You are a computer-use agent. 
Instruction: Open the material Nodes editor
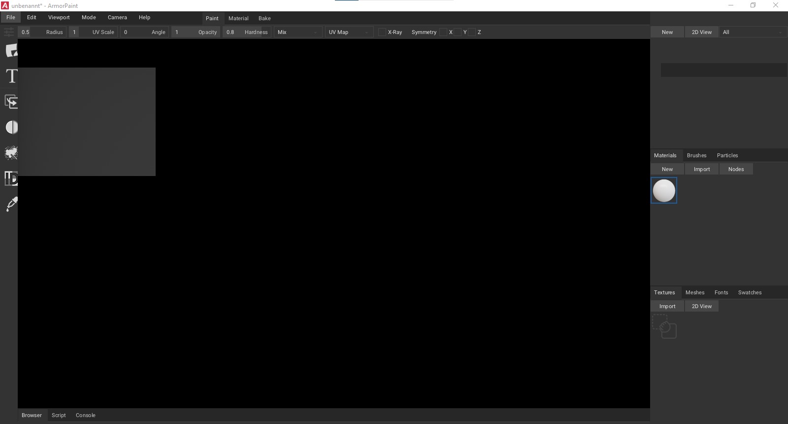[x=736, y=169]
